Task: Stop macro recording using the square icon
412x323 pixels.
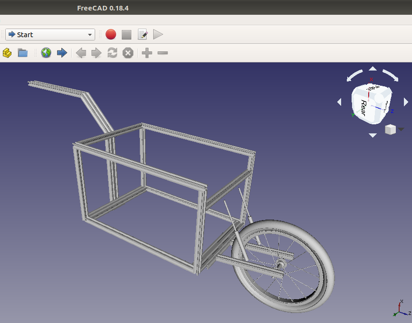Action: [x=126, y=34]
